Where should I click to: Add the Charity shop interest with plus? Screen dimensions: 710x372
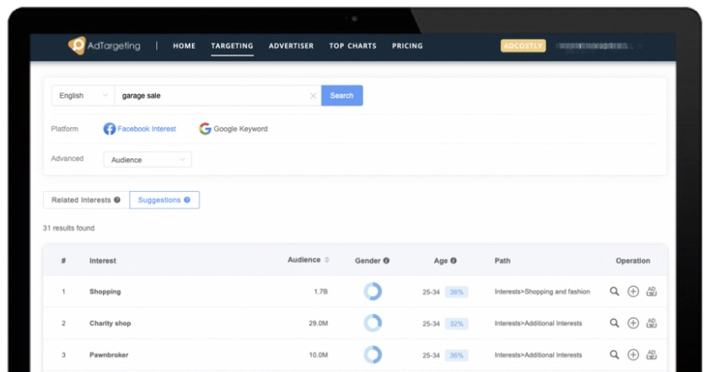(633, 323)
